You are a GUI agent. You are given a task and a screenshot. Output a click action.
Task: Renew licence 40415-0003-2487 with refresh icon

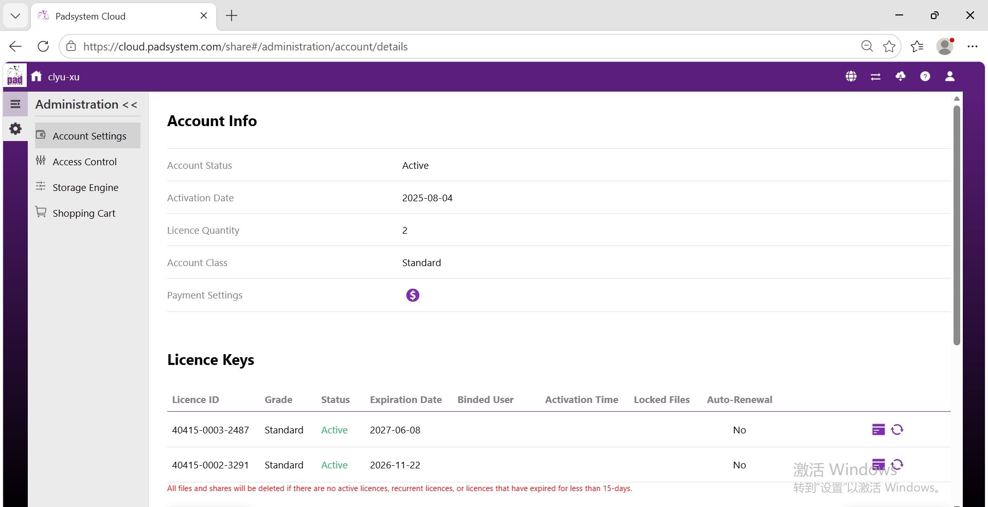click(897, 429)
